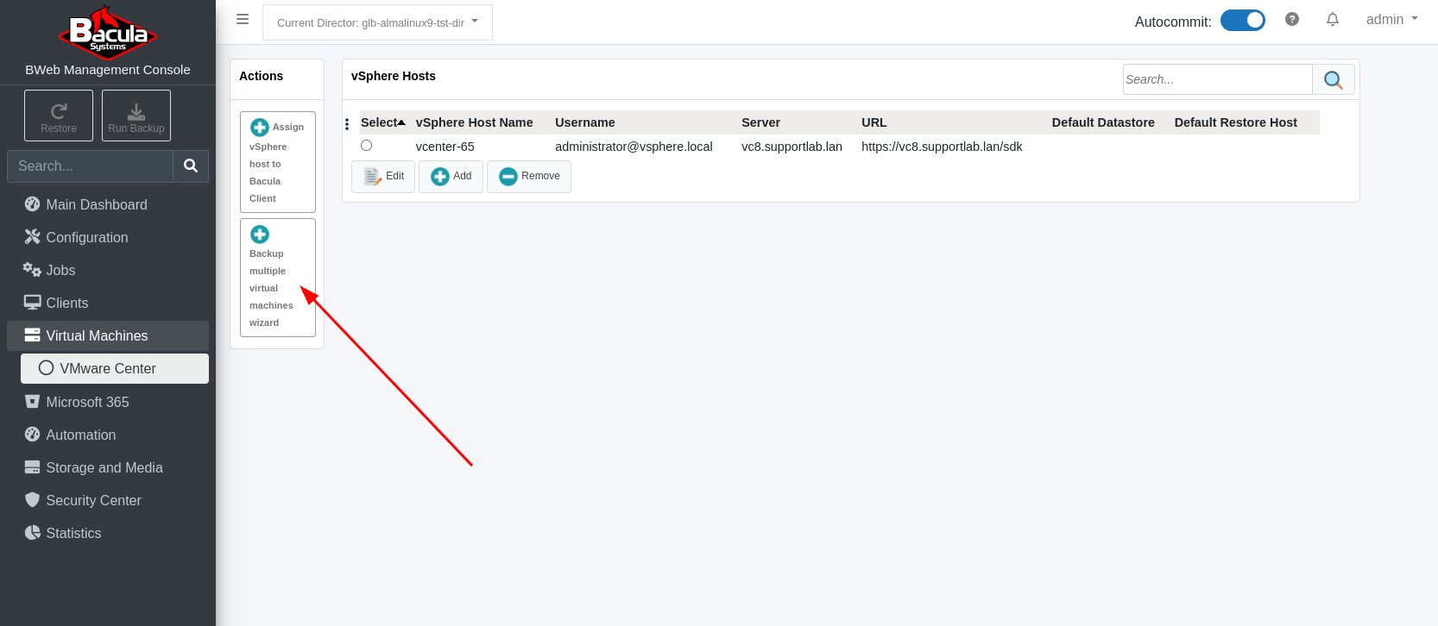Click the vSphere Hosts search field
The image size is (1438, 626).
coord(1217,79)
